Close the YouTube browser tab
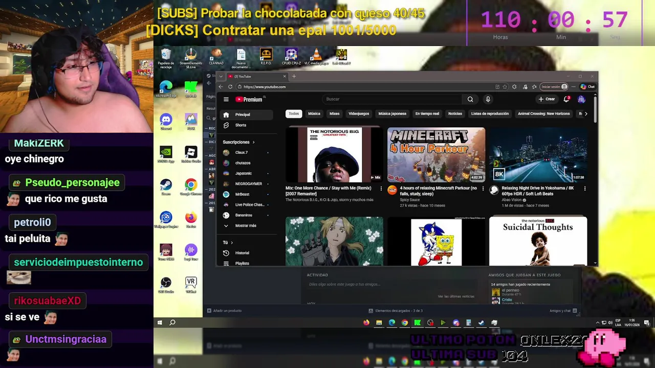Viewport: 655px width, 368px height. point(285,76)
